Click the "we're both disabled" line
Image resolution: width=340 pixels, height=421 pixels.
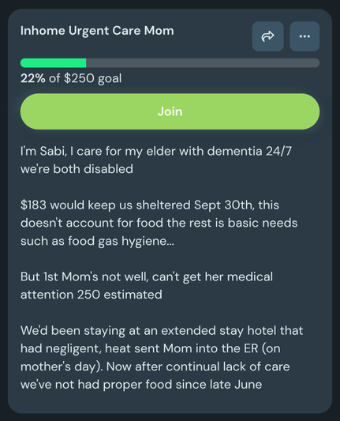click(77, 169)
